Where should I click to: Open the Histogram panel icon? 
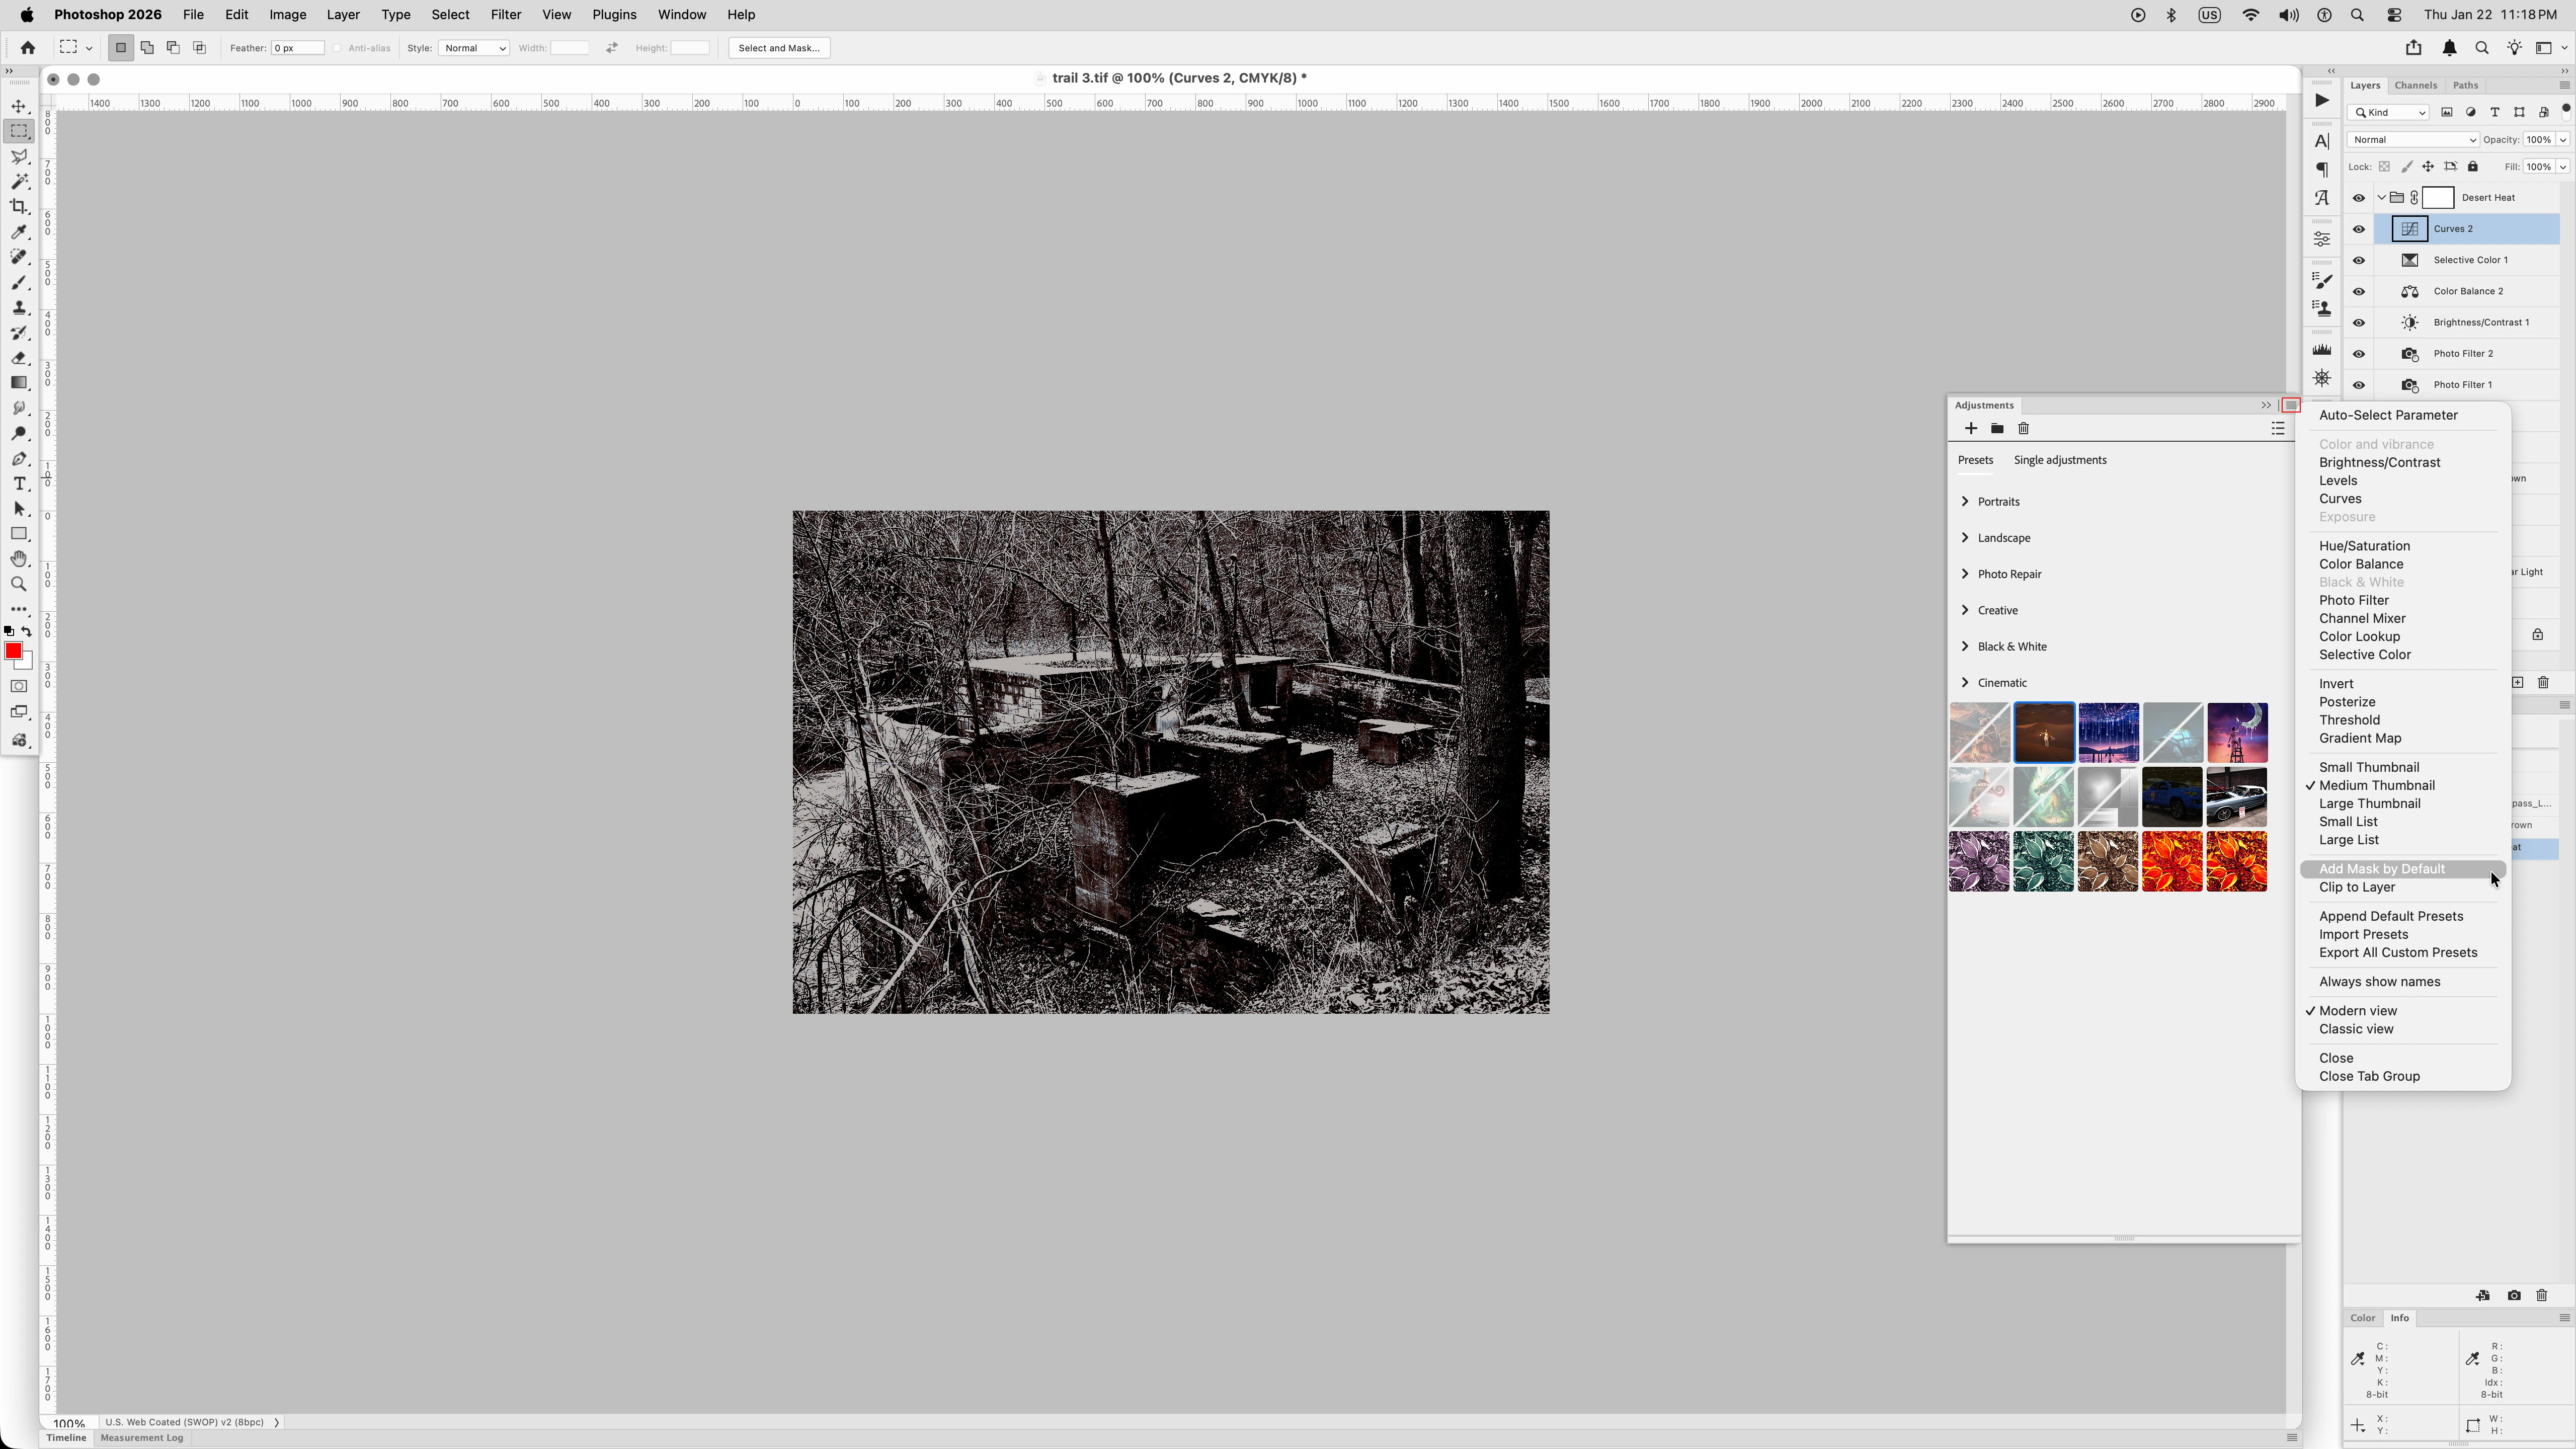pyautogui.click(x=2322, y=350)
